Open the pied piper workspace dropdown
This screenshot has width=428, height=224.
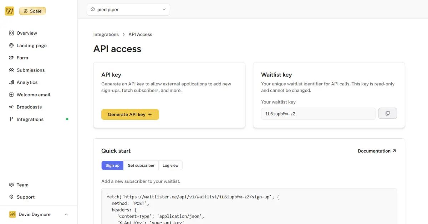click(x=128, y=9)
